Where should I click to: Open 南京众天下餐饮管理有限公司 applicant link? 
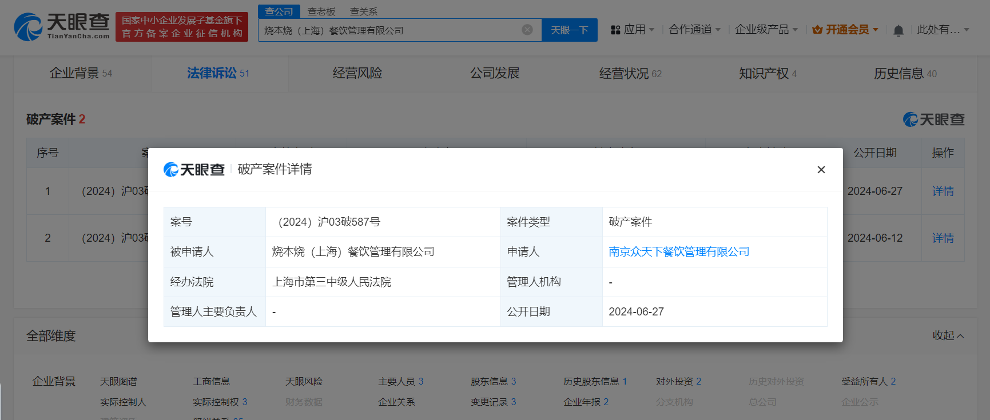tap(679, 251)
